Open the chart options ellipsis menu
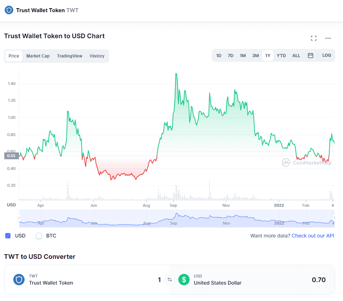The height and width of the screenshot is (301, 343). point(328,38)
